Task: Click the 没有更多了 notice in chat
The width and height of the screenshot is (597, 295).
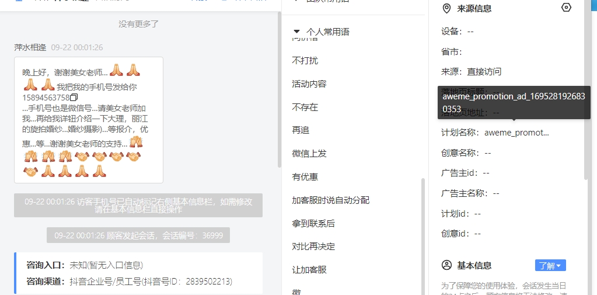Action: click(138, 24)
